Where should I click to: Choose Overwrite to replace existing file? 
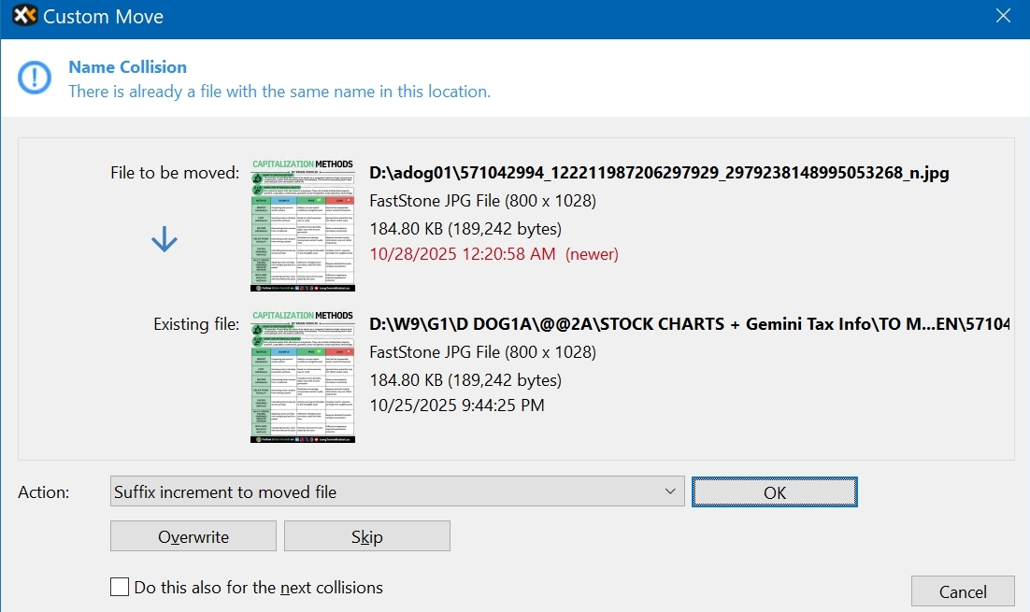[x=193, y=536]
